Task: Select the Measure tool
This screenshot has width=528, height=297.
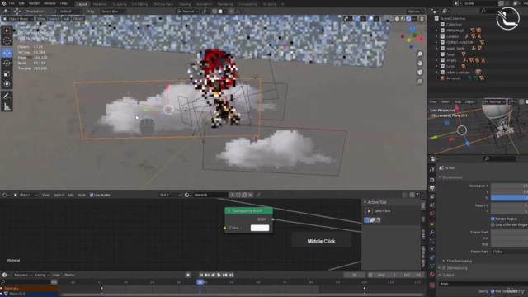Action: point(7,106)
